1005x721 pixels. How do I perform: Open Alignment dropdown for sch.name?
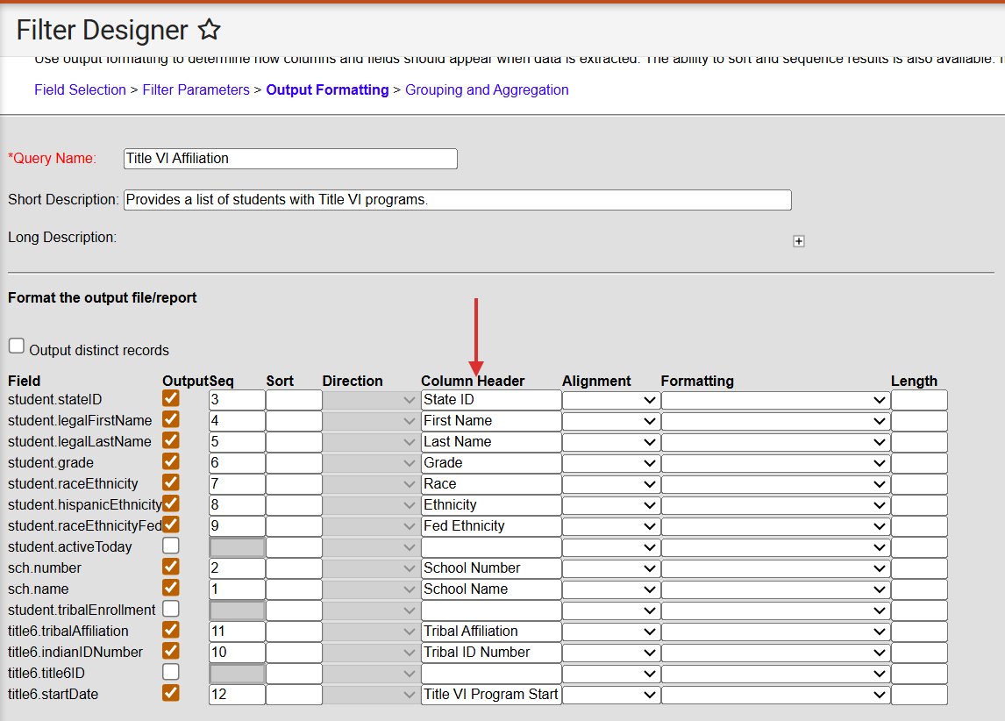[611, 589]
